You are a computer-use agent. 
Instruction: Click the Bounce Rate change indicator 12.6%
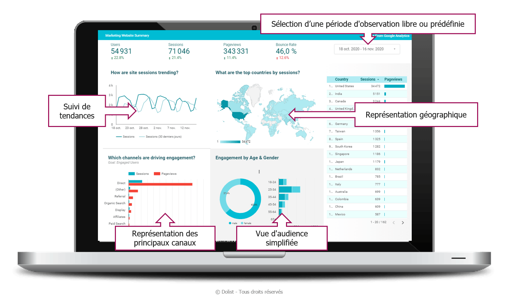click(283, 58)
